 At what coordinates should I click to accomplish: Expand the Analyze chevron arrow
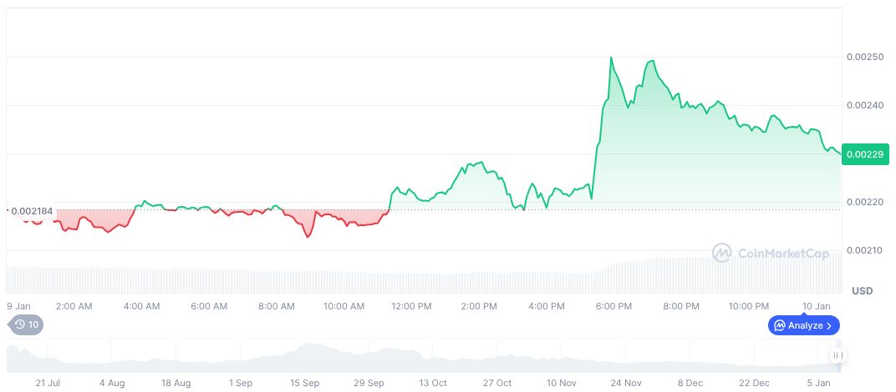(829, 325)
